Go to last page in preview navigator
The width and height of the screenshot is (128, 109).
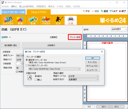click(123, 107)
